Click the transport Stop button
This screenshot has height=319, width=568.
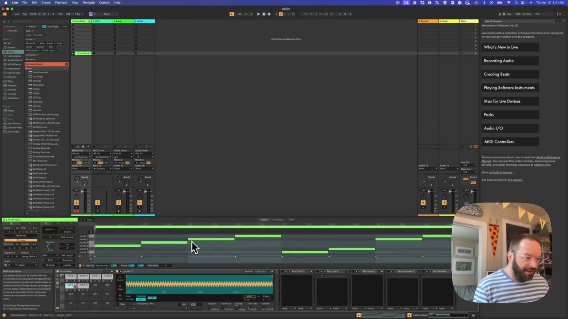tap(264, 14)
